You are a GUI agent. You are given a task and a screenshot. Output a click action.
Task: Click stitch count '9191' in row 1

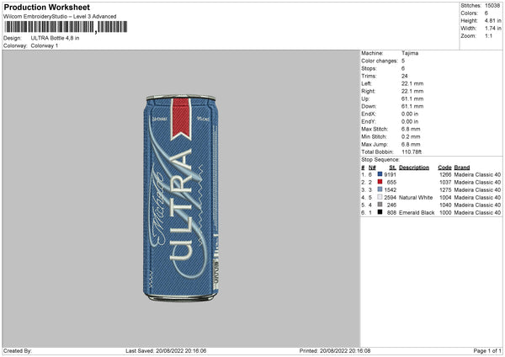pyautogui.click(x=390, y=174)
